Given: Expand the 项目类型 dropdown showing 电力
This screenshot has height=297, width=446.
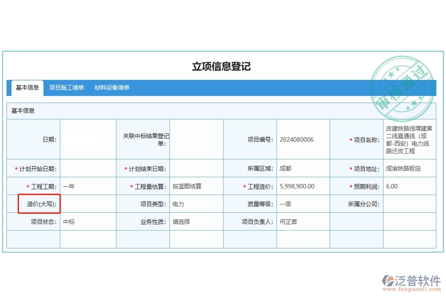Looking at the screenshot, I should (x=196, y=204).
